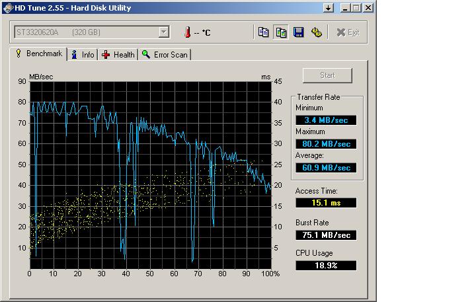Open the options icon in toolbar
Screen dimensions: 476x302
click(316, 32)
